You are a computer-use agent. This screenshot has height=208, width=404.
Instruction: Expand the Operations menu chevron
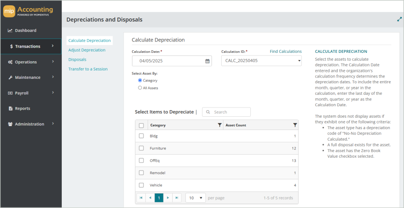(53, 62)
